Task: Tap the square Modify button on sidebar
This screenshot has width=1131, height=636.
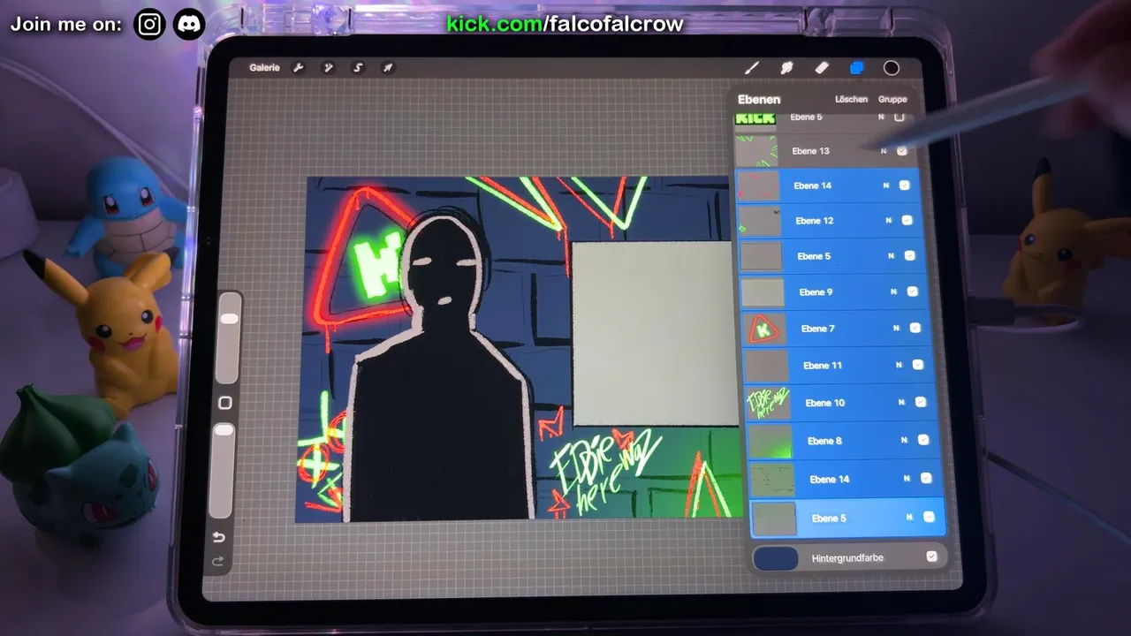Action: pyautogui.click(x=225, y=403)
